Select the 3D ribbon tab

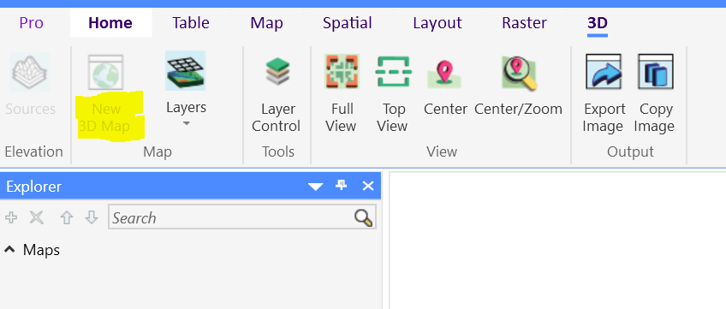(x=598, y=23)
